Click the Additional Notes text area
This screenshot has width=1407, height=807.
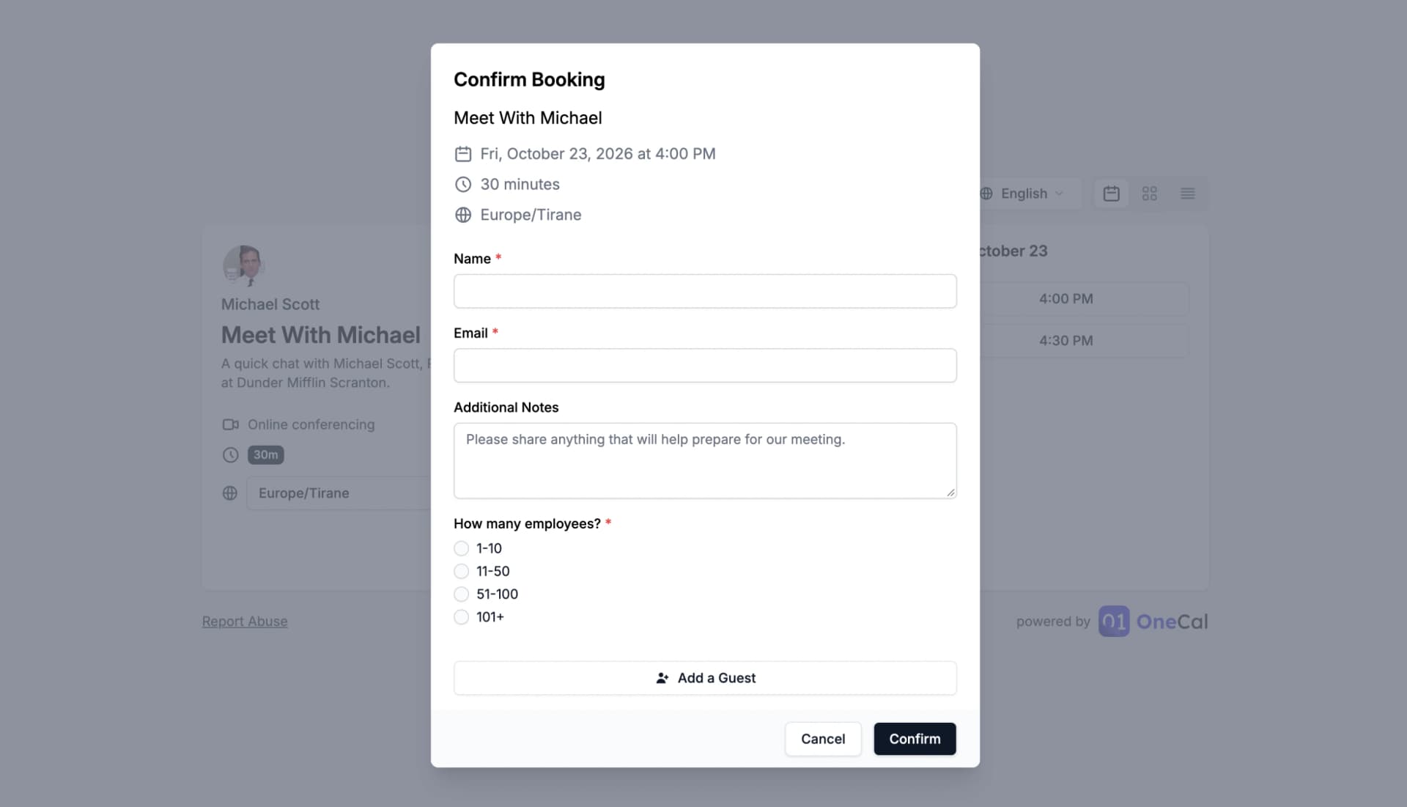tap(705, 461)
